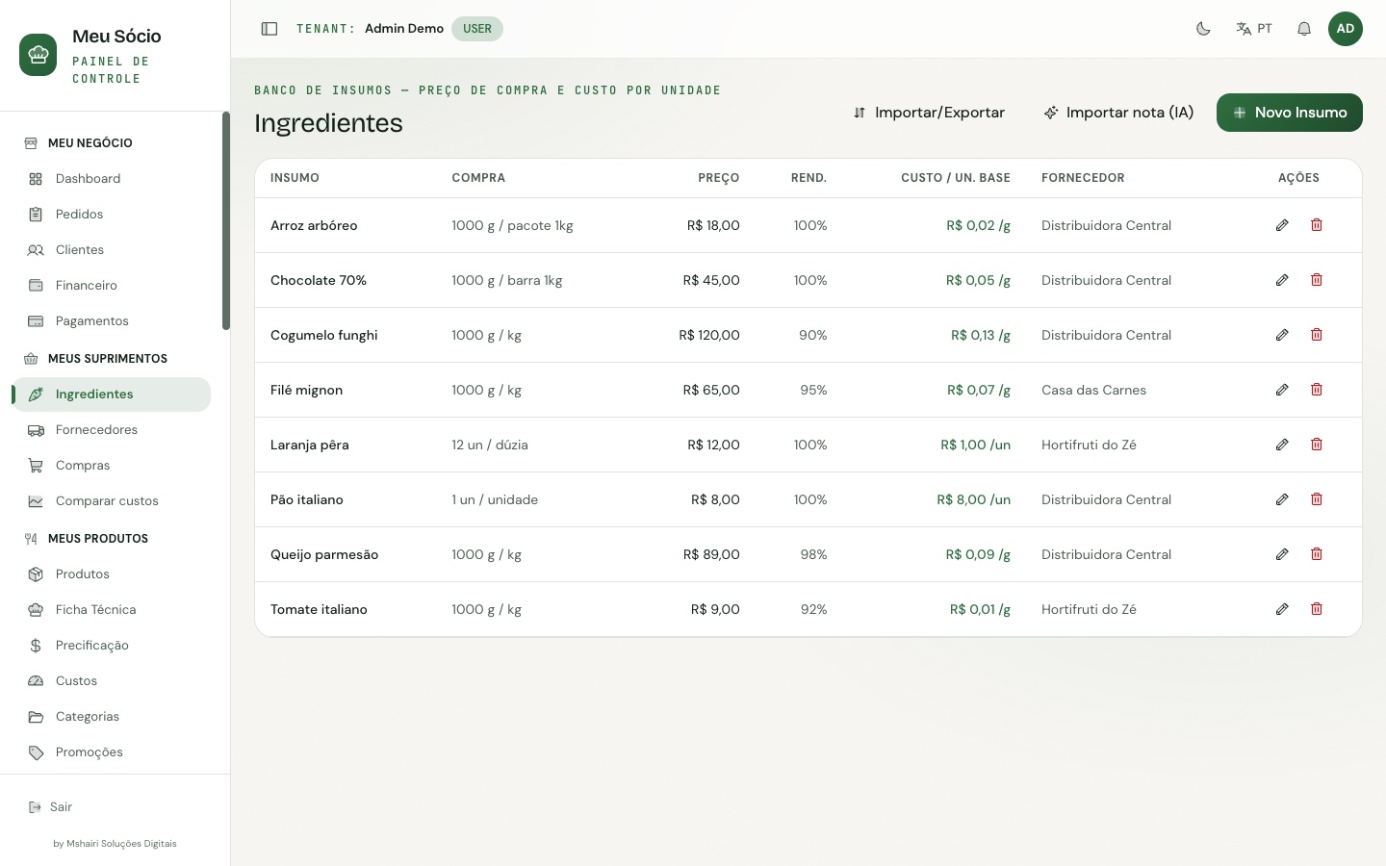Select Ingredientes menu item
Viewport: 1386px width, 866px height.
[112, 395]
